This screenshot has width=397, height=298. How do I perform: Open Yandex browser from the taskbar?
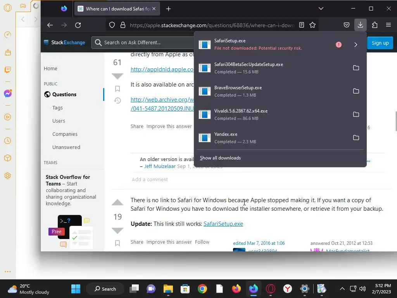click(287, 289)
